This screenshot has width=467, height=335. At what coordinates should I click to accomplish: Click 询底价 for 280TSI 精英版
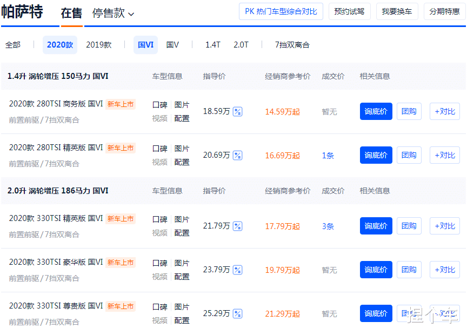[x=376, y=155]
